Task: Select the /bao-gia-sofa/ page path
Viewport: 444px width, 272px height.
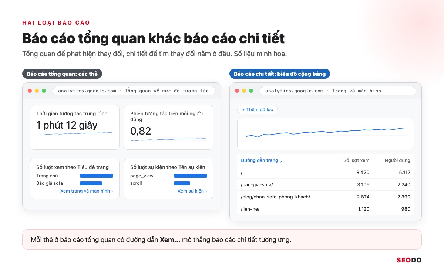Action: (257, 184)
